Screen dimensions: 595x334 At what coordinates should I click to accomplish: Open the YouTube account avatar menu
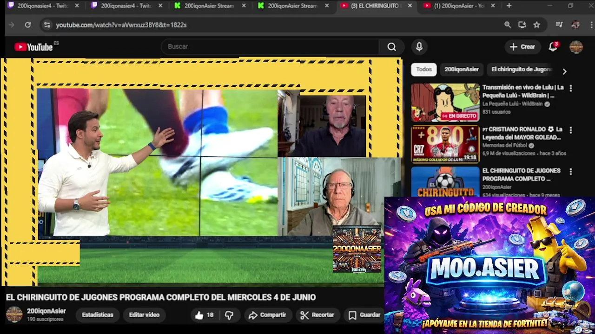point(576,47)
